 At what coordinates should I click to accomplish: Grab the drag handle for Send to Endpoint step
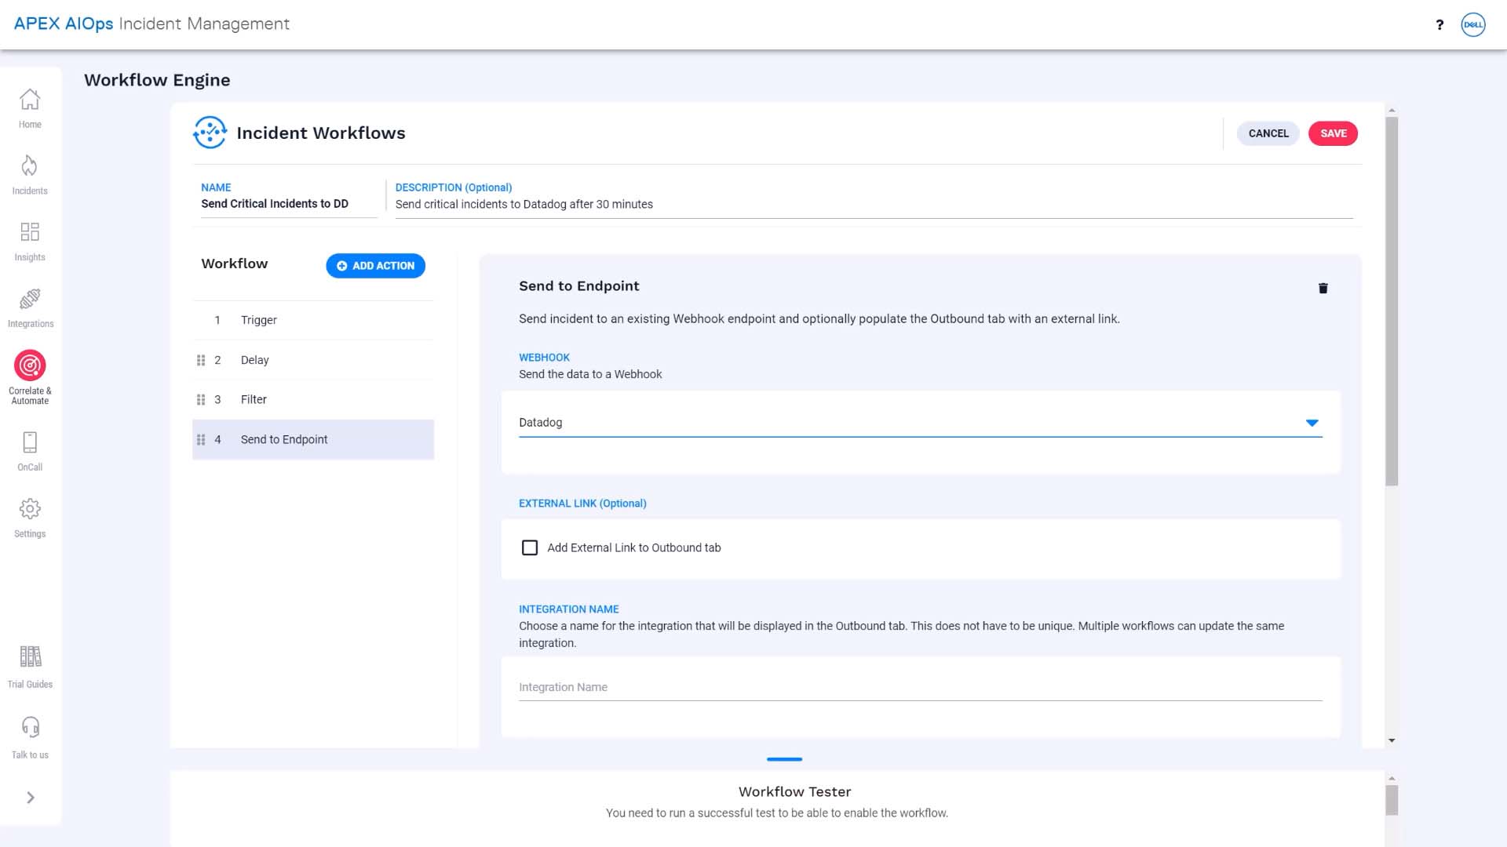pos(201,440)
